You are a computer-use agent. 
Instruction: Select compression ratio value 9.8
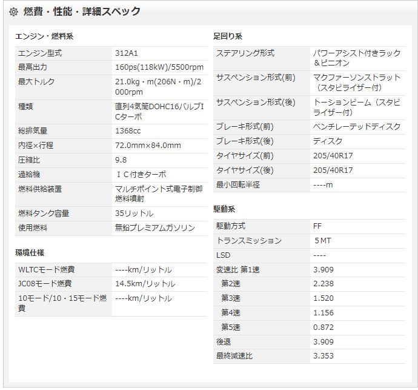click(121, 160)
